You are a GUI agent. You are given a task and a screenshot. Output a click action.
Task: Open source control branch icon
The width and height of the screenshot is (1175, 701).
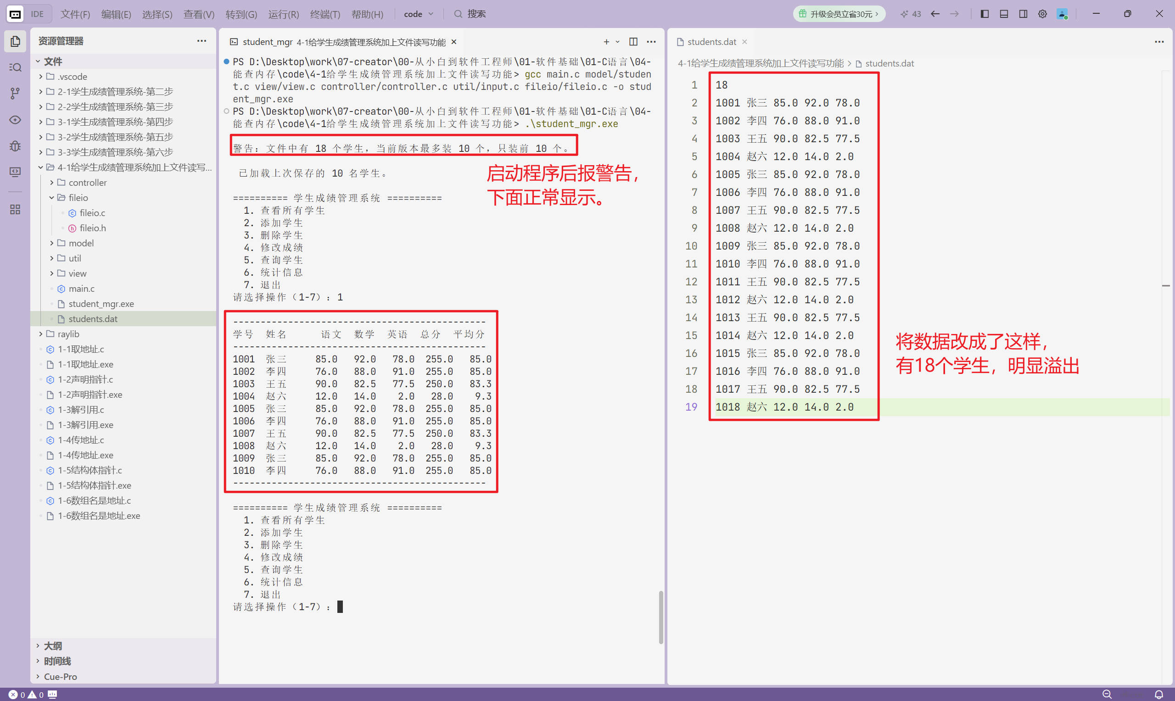click(x=15, y=94)
